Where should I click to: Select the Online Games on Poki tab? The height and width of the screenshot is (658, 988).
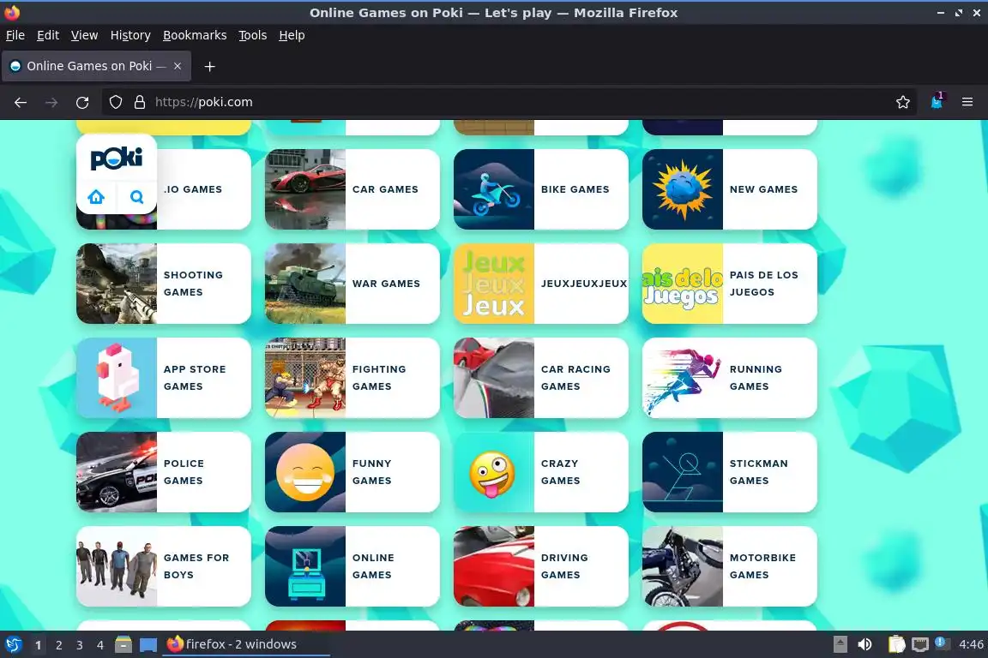96,66
